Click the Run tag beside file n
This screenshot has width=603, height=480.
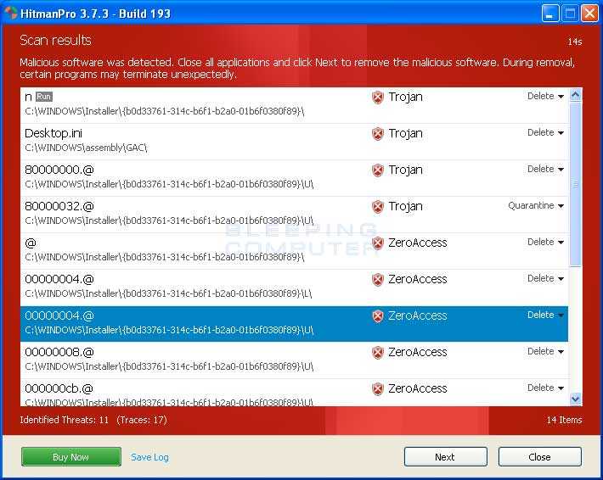(44, 98)
